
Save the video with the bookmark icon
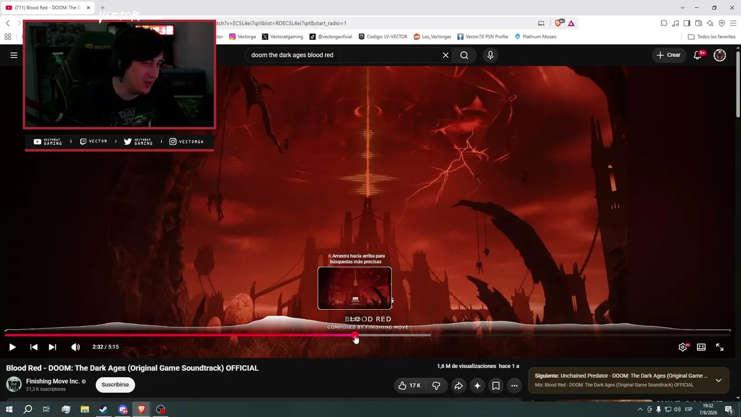click(496, 386)
